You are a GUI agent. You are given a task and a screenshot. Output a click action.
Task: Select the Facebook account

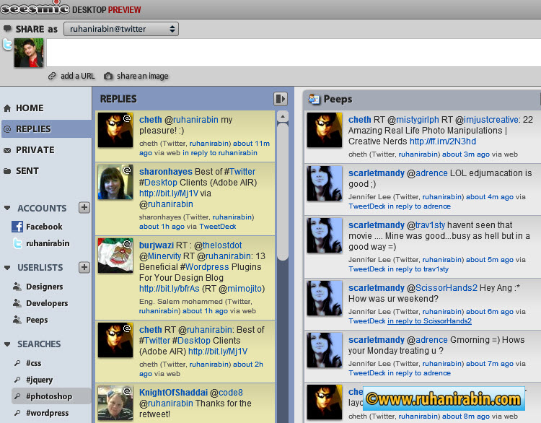coord(44,227)
